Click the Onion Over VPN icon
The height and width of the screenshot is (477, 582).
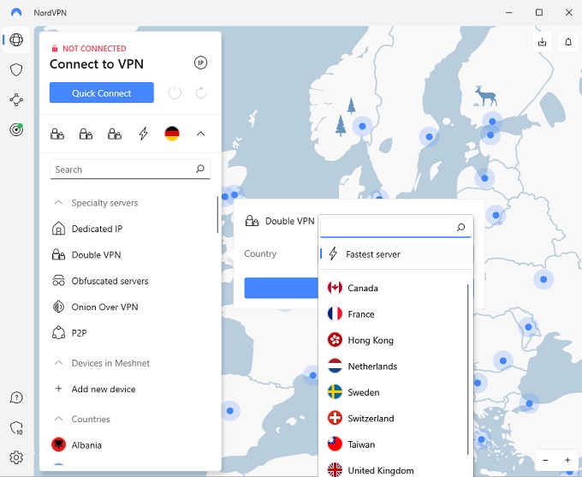click(58, 307)
